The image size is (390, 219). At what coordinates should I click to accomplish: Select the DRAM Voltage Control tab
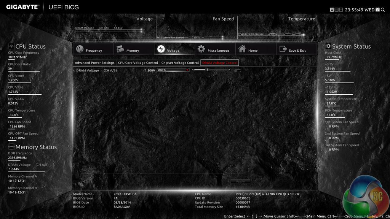click(x=220, y=63)
